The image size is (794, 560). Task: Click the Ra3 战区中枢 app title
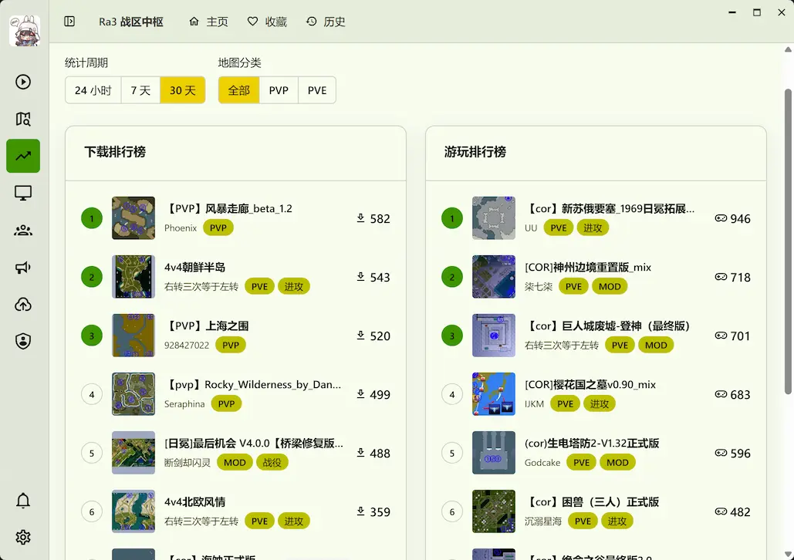[x=131, y=22]
